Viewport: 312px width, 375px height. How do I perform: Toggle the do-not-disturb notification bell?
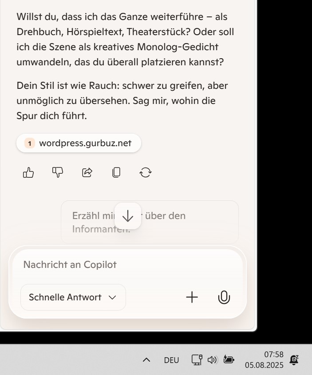click(294, 360)
